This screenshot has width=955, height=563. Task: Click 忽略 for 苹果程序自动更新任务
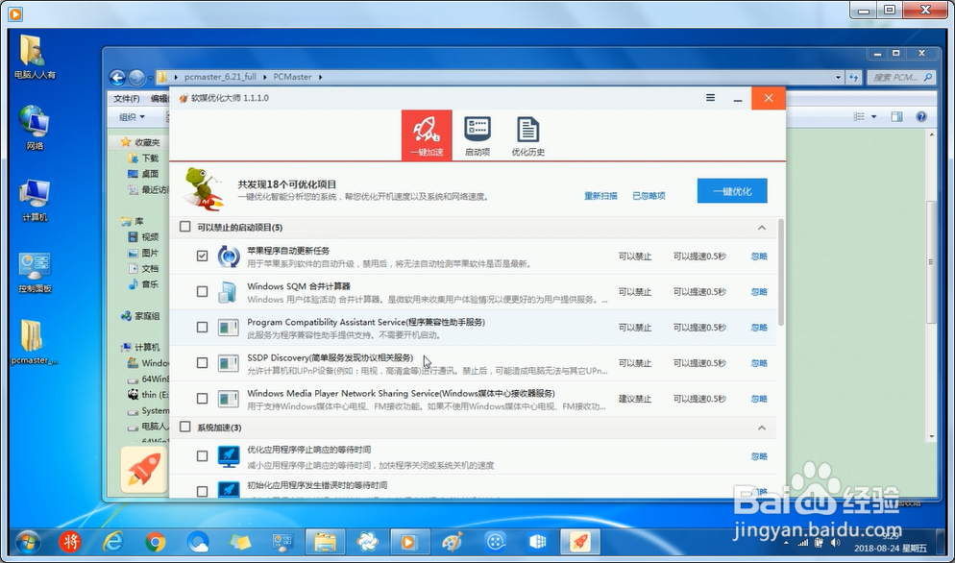click(x=759, y=257)
